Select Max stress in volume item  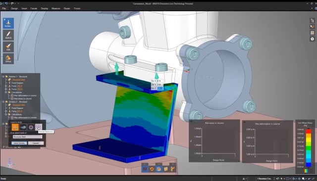pyautogui.click(x=23, y=99)
